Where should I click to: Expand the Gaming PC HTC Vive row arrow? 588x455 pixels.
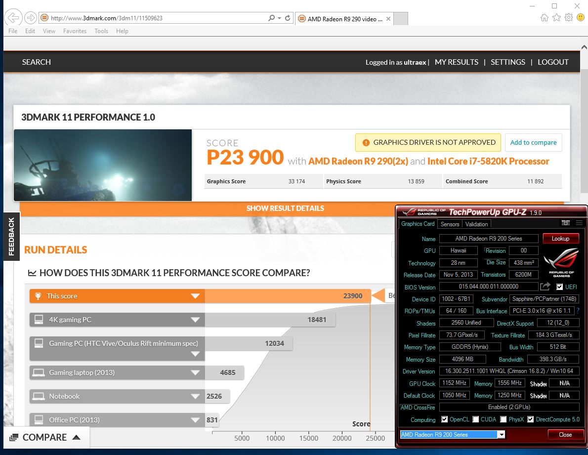click(195, 354)
